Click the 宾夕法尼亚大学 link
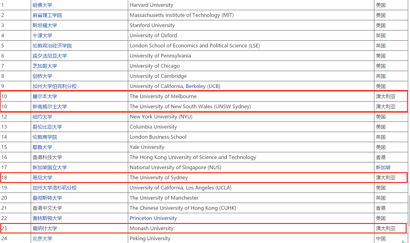 [50, 56]
